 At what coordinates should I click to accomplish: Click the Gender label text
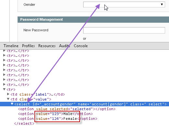29,5
